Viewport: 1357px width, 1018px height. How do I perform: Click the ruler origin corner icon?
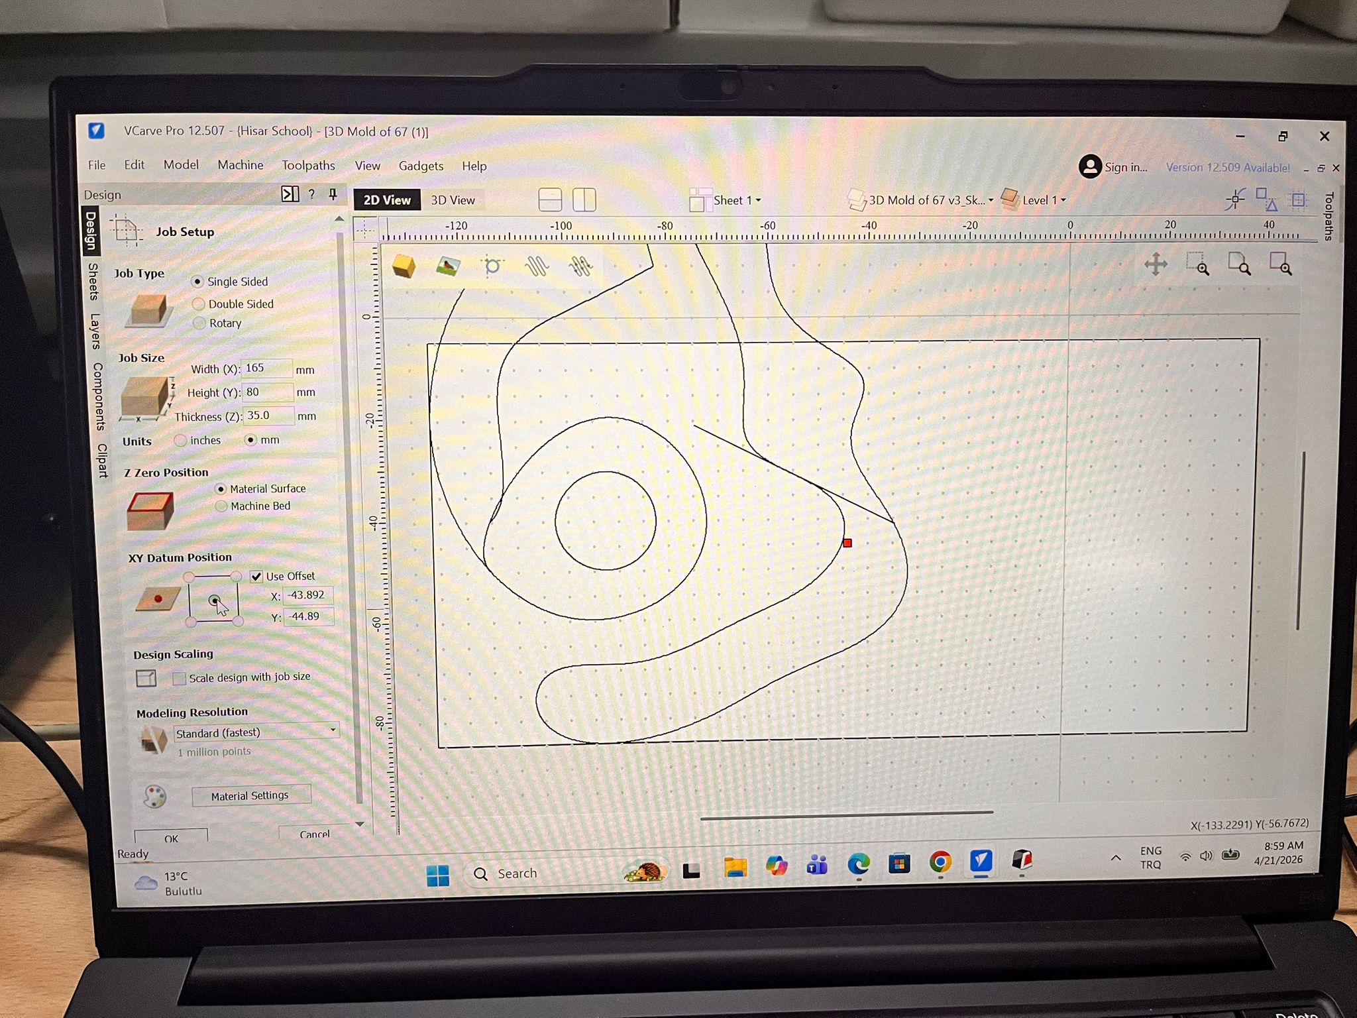364,229
